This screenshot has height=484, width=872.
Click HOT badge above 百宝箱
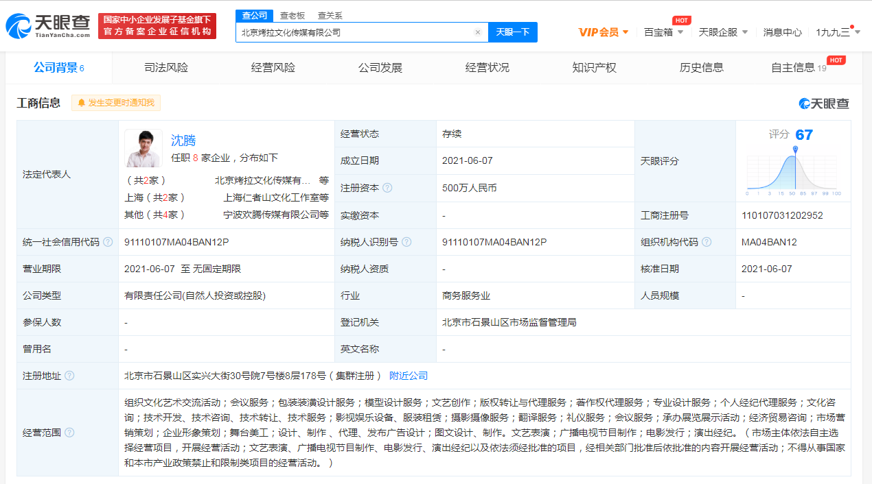point(681,20)
